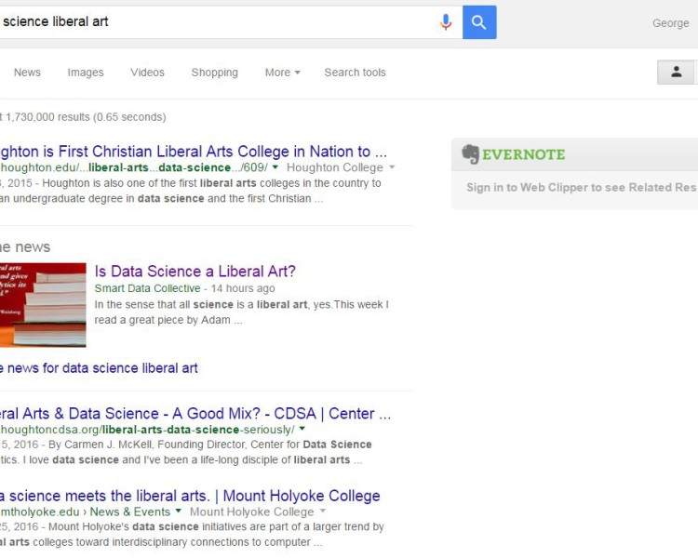Expand the More dropdown menu

click(x=282, y=73)
